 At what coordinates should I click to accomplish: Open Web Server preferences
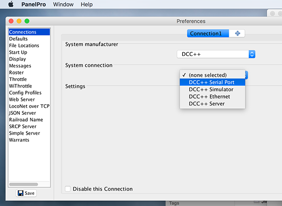[29, 100]
